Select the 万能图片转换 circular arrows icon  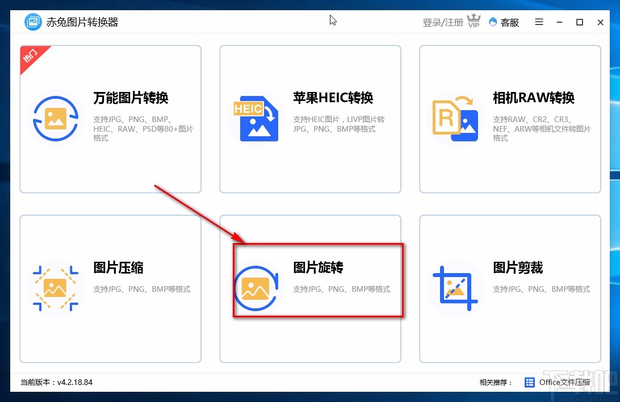coord(56,118)
